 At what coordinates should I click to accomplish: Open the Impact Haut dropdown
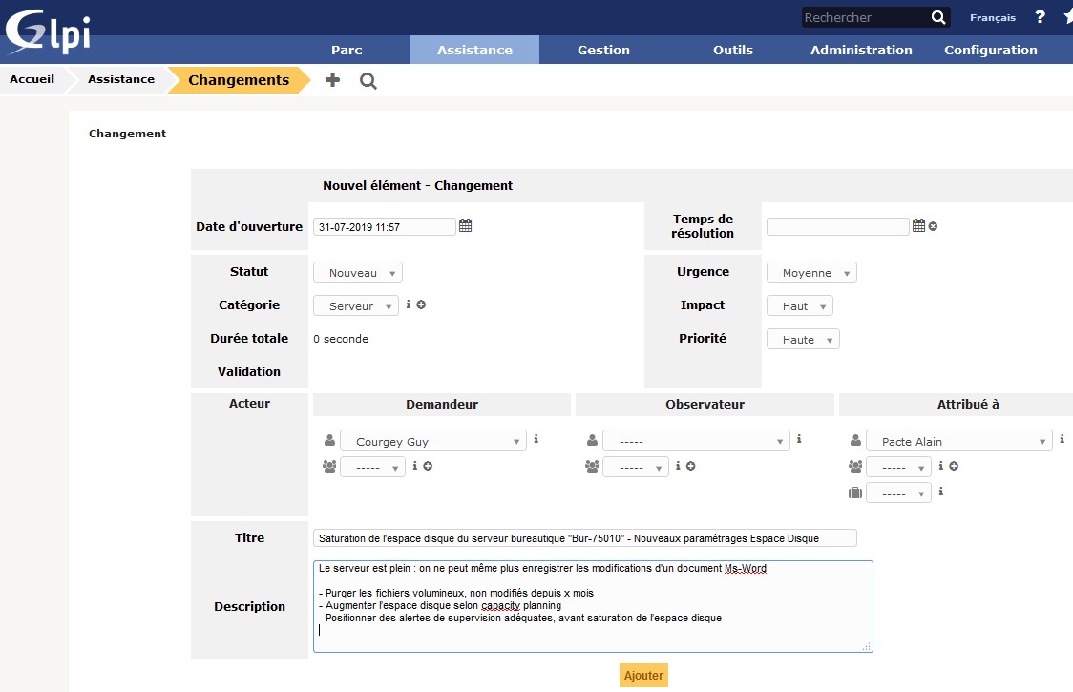coord(800,306)
